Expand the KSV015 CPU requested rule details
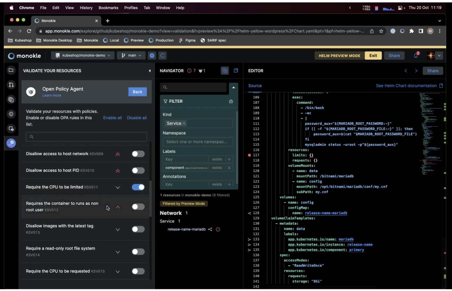 tap(118, 272)
